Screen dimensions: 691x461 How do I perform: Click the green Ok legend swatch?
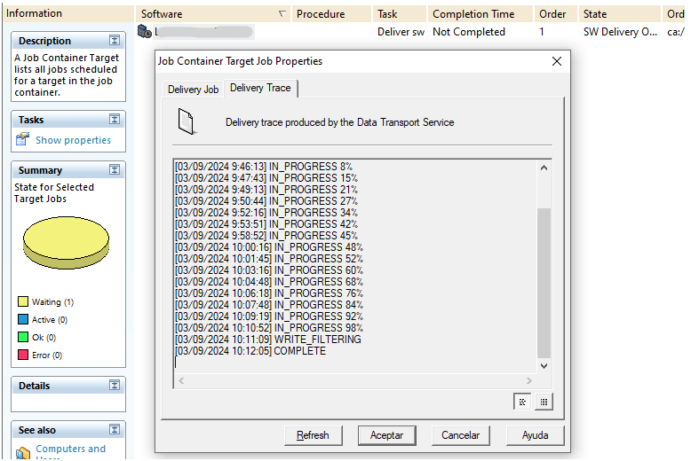pos(23,337)
